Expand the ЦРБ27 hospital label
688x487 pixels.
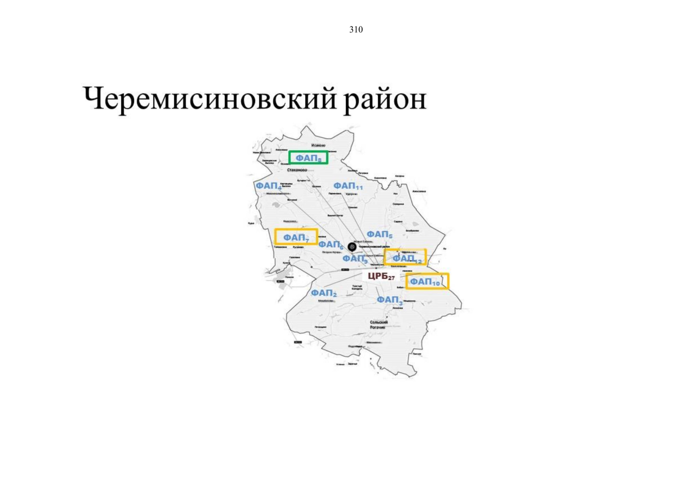382,276
